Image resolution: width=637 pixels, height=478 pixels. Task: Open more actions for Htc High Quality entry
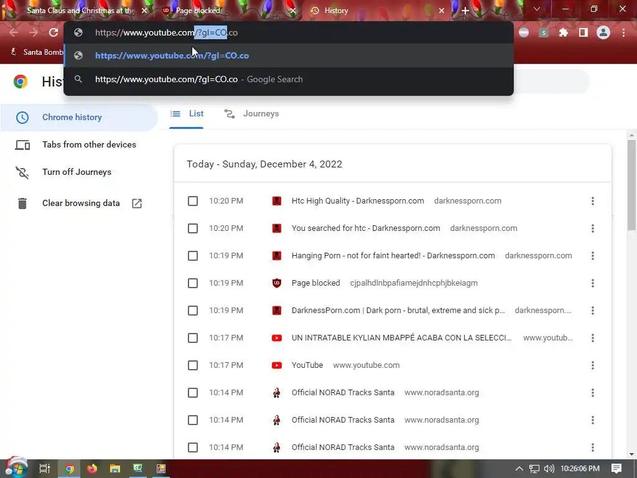tap(593, 201)
